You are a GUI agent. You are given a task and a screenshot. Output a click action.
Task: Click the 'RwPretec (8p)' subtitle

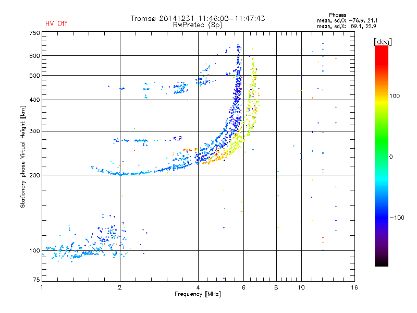(x=198, y=25)
